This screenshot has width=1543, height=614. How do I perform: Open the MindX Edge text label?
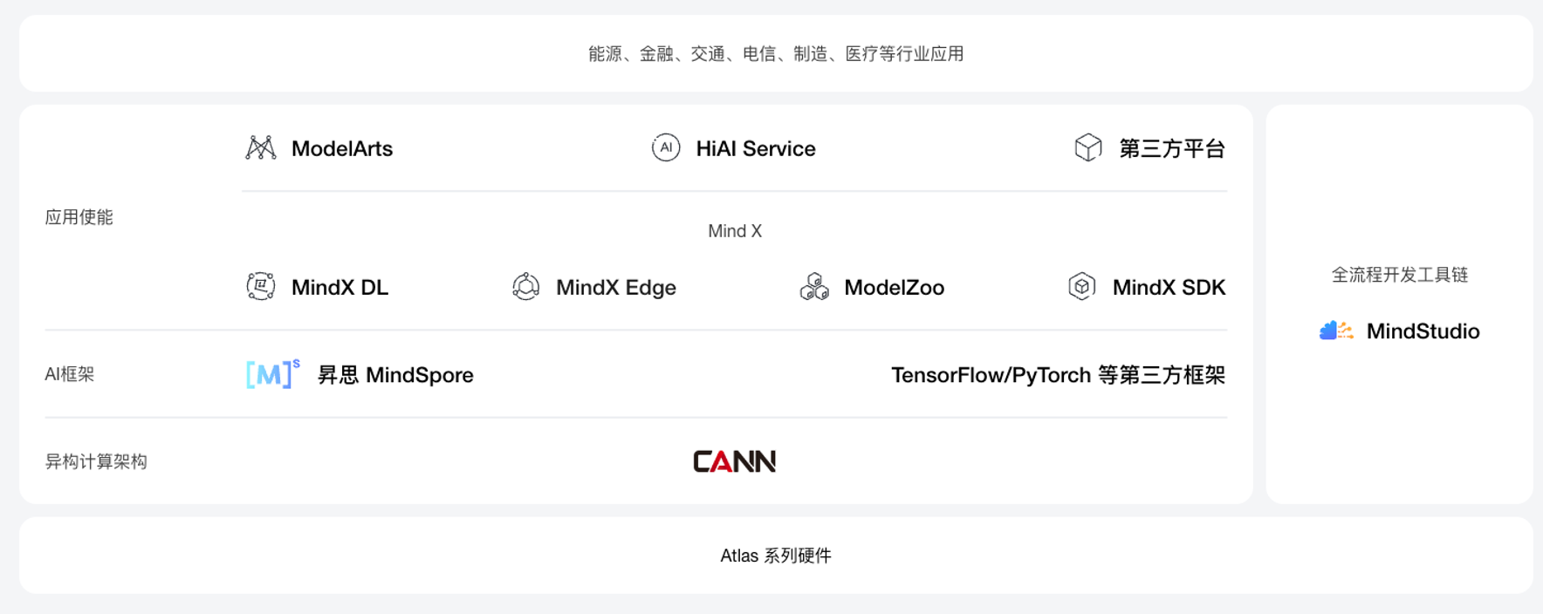[616, 287]
